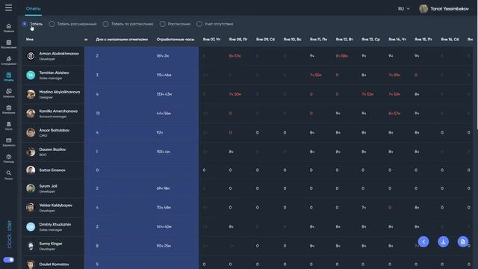
Task: Click the sidebar icon above Help
Action: point(8,142)
